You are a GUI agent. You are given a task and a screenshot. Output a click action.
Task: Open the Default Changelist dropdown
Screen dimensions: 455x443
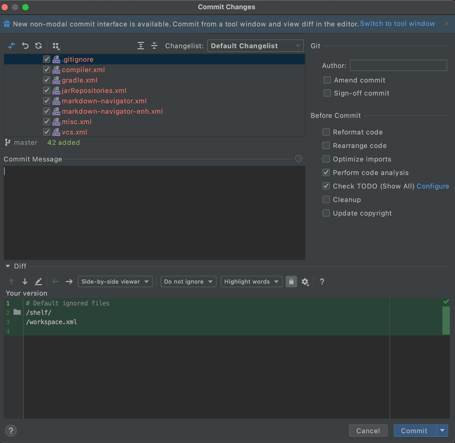click(255, 46)
